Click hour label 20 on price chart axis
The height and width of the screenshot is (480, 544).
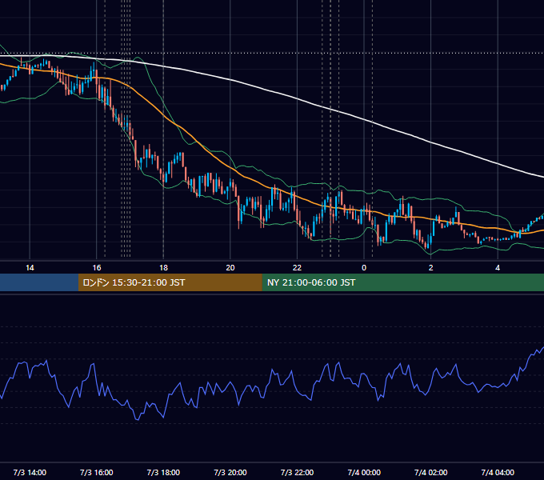pyautogui.click(x=230, y=268)
